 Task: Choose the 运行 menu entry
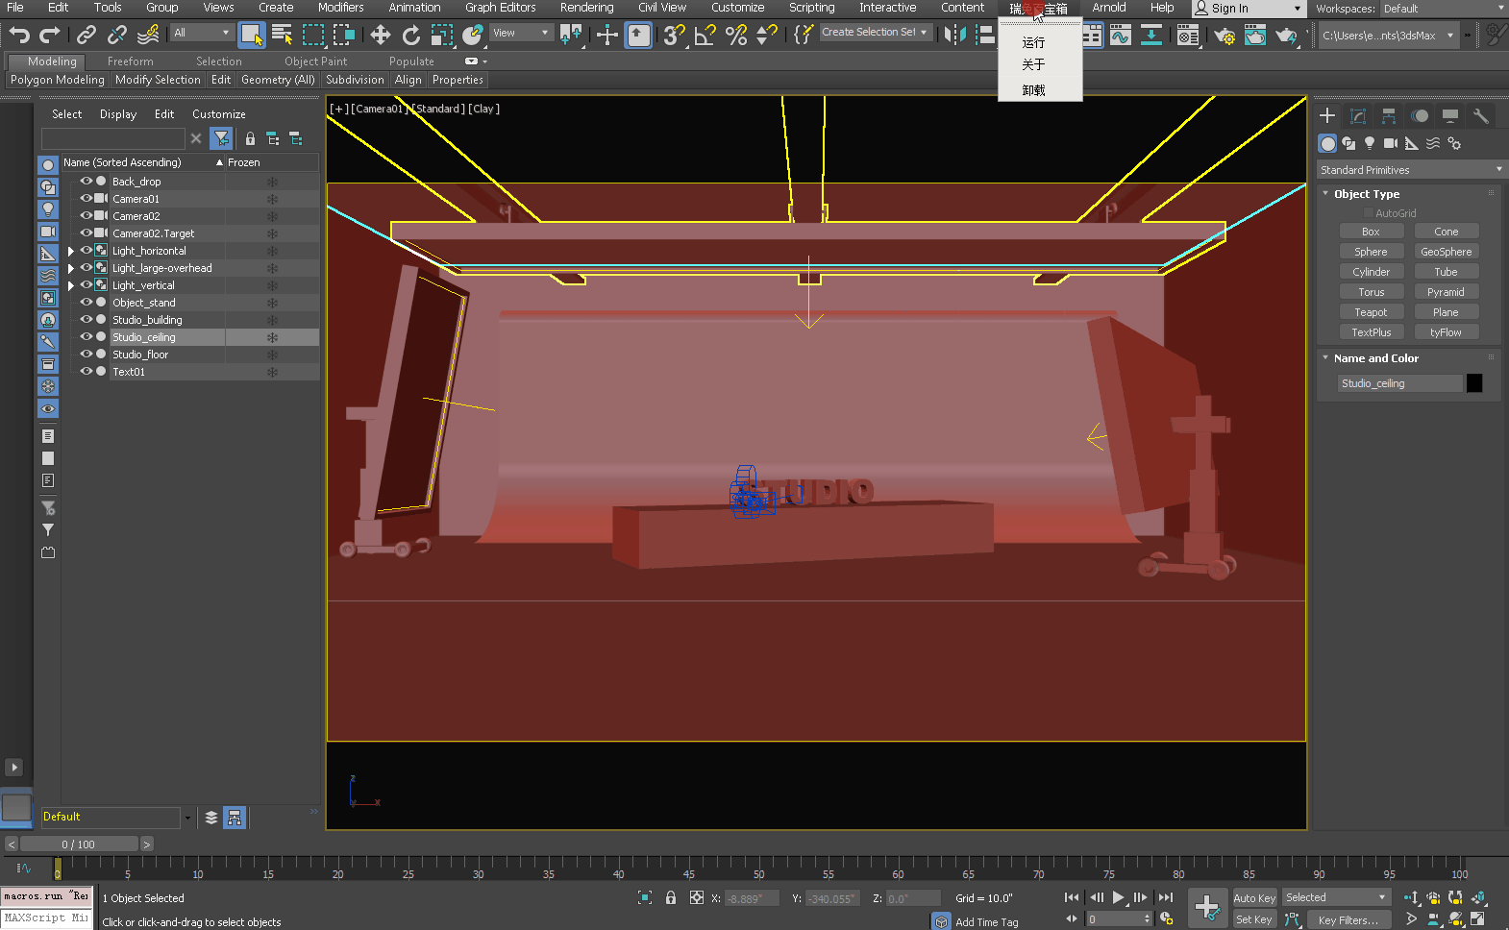coord(1033,42)
